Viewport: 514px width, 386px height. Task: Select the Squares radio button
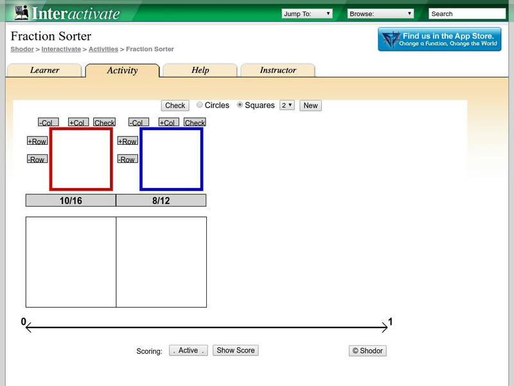[240, 105]
